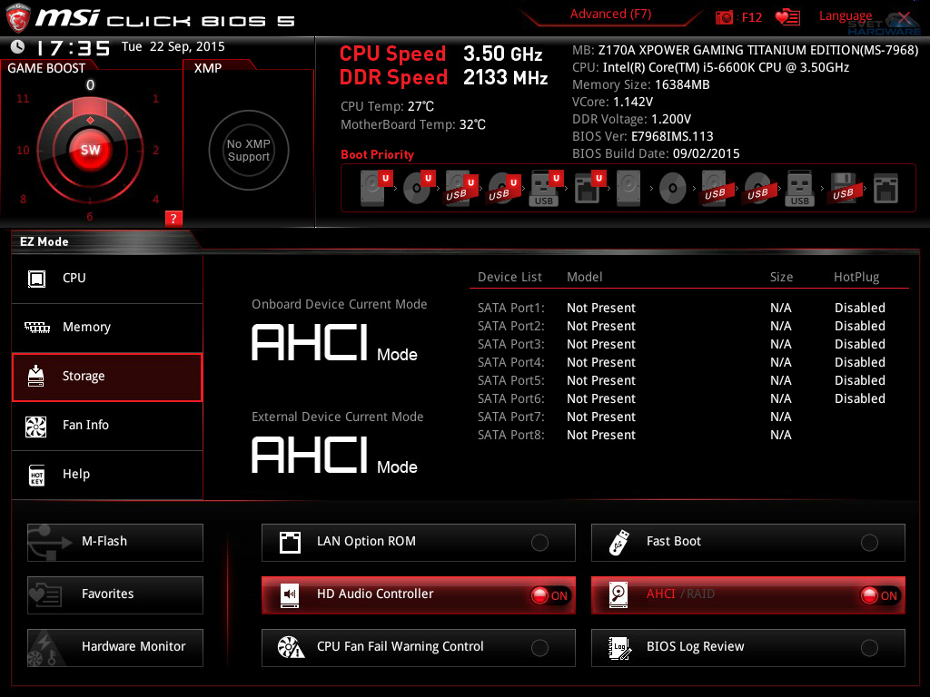Open the CPU information panel

106,278
